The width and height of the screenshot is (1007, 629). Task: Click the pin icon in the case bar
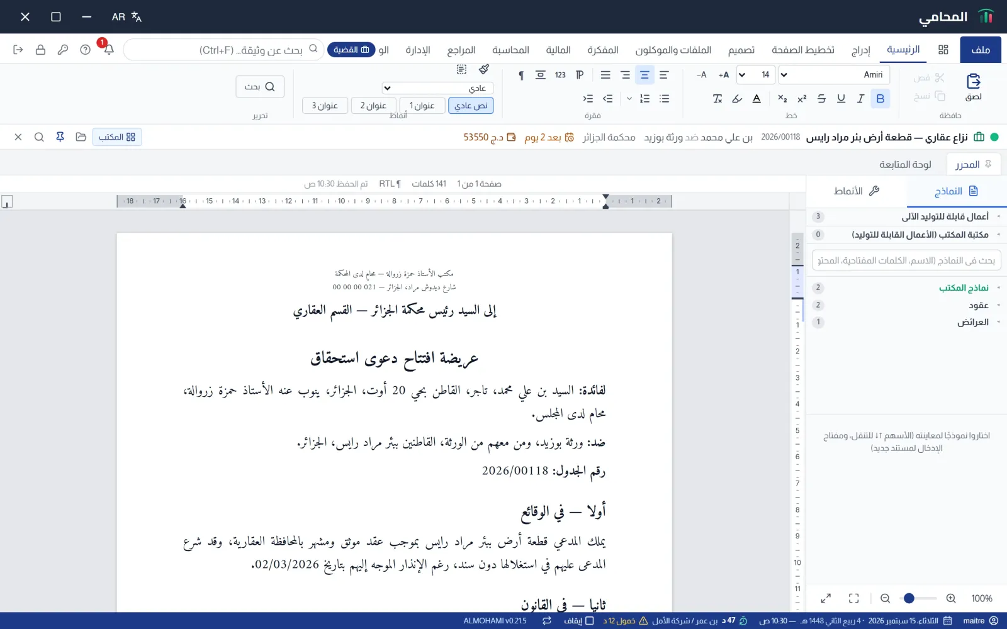[60, 137]
